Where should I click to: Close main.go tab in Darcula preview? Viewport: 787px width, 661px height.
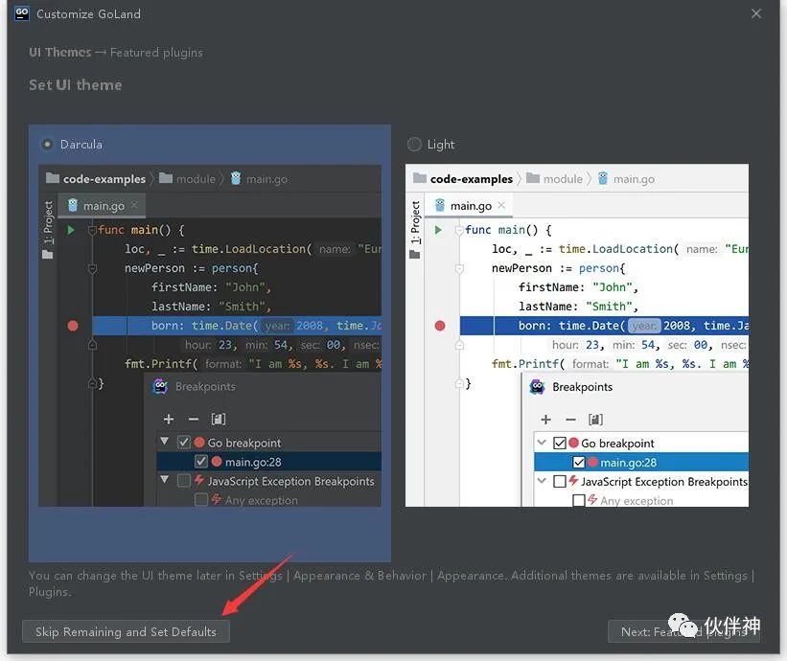(x=134, y=205)
